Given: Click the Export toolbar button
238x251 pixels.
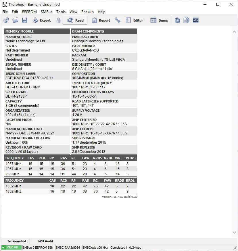Looking at the screenshot, I should click(x=42, y=20).
